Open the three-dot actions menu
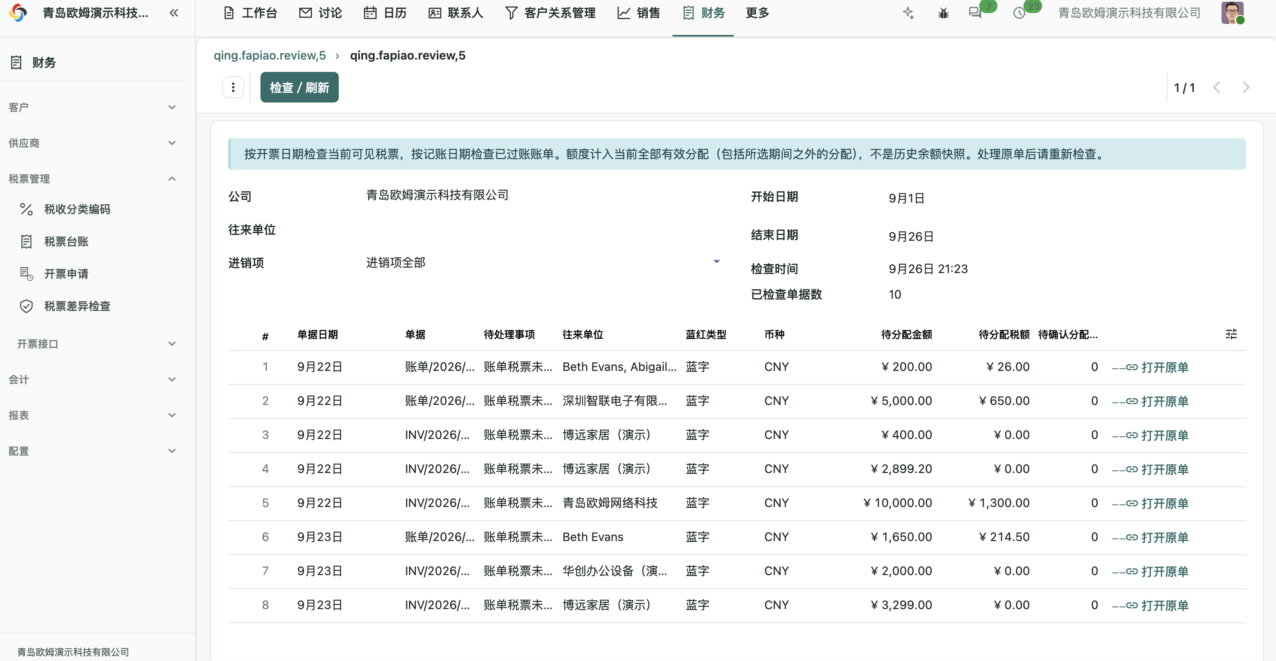This screenshot has width=1276, height=661. (233, 88)
